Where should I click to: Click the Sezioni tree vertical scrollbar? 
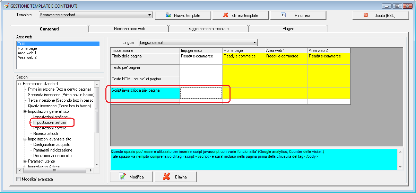tap(97, 124)
